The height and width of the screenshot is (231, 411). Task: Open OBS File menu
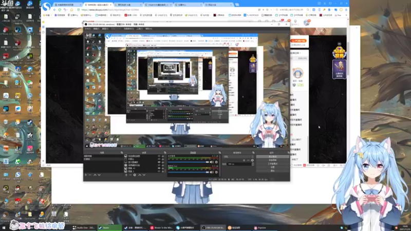[87, 29]
